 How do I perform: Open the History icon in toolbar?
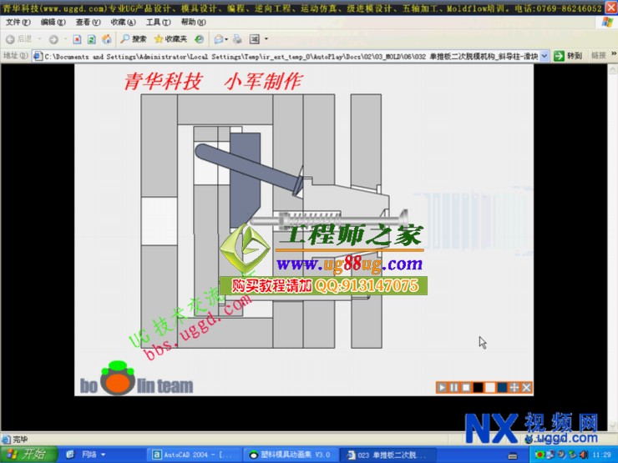coord(200,39)
